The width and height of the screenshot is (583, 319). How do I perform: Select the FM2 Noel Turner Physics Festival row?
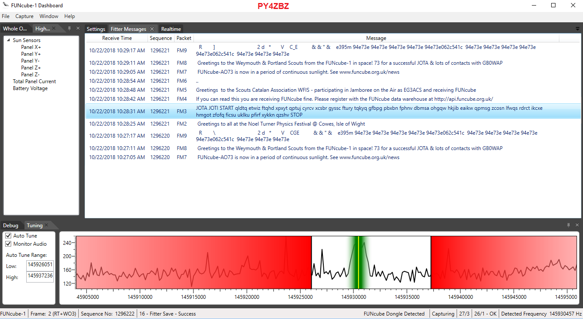(x=333, y=124)
